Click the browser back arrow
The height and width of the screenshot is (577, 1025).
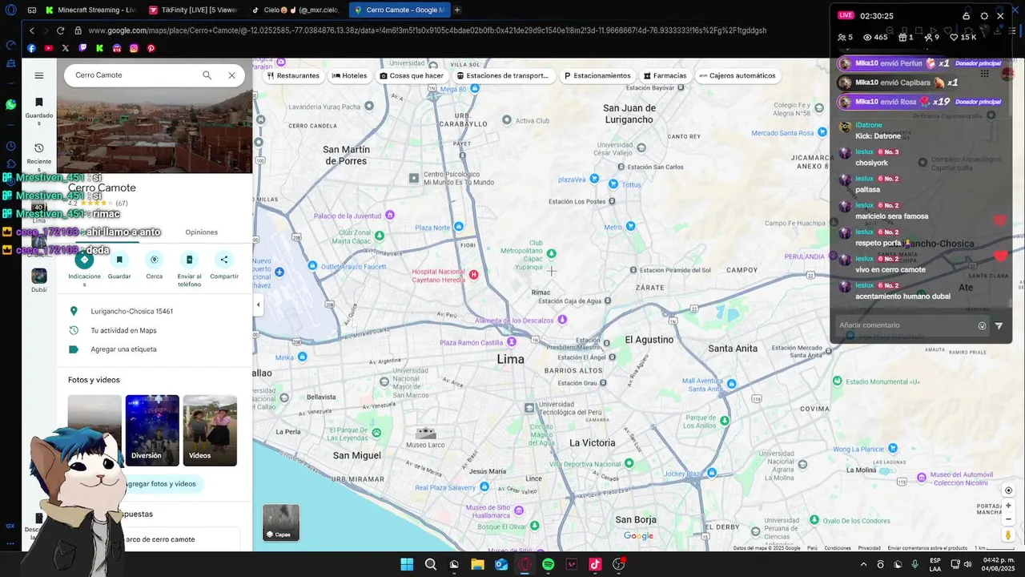[x=32, y=30]
